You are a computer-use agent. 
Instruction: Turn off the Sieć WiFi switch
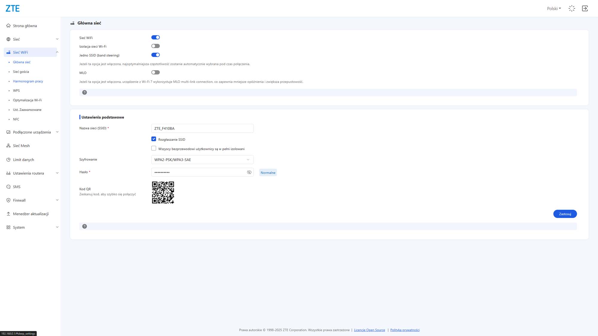[155, 37]
